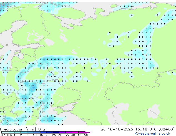Click the forecast offset "(00+66)"
Viewport: 176px width, 136px height.
pos(167,129)
